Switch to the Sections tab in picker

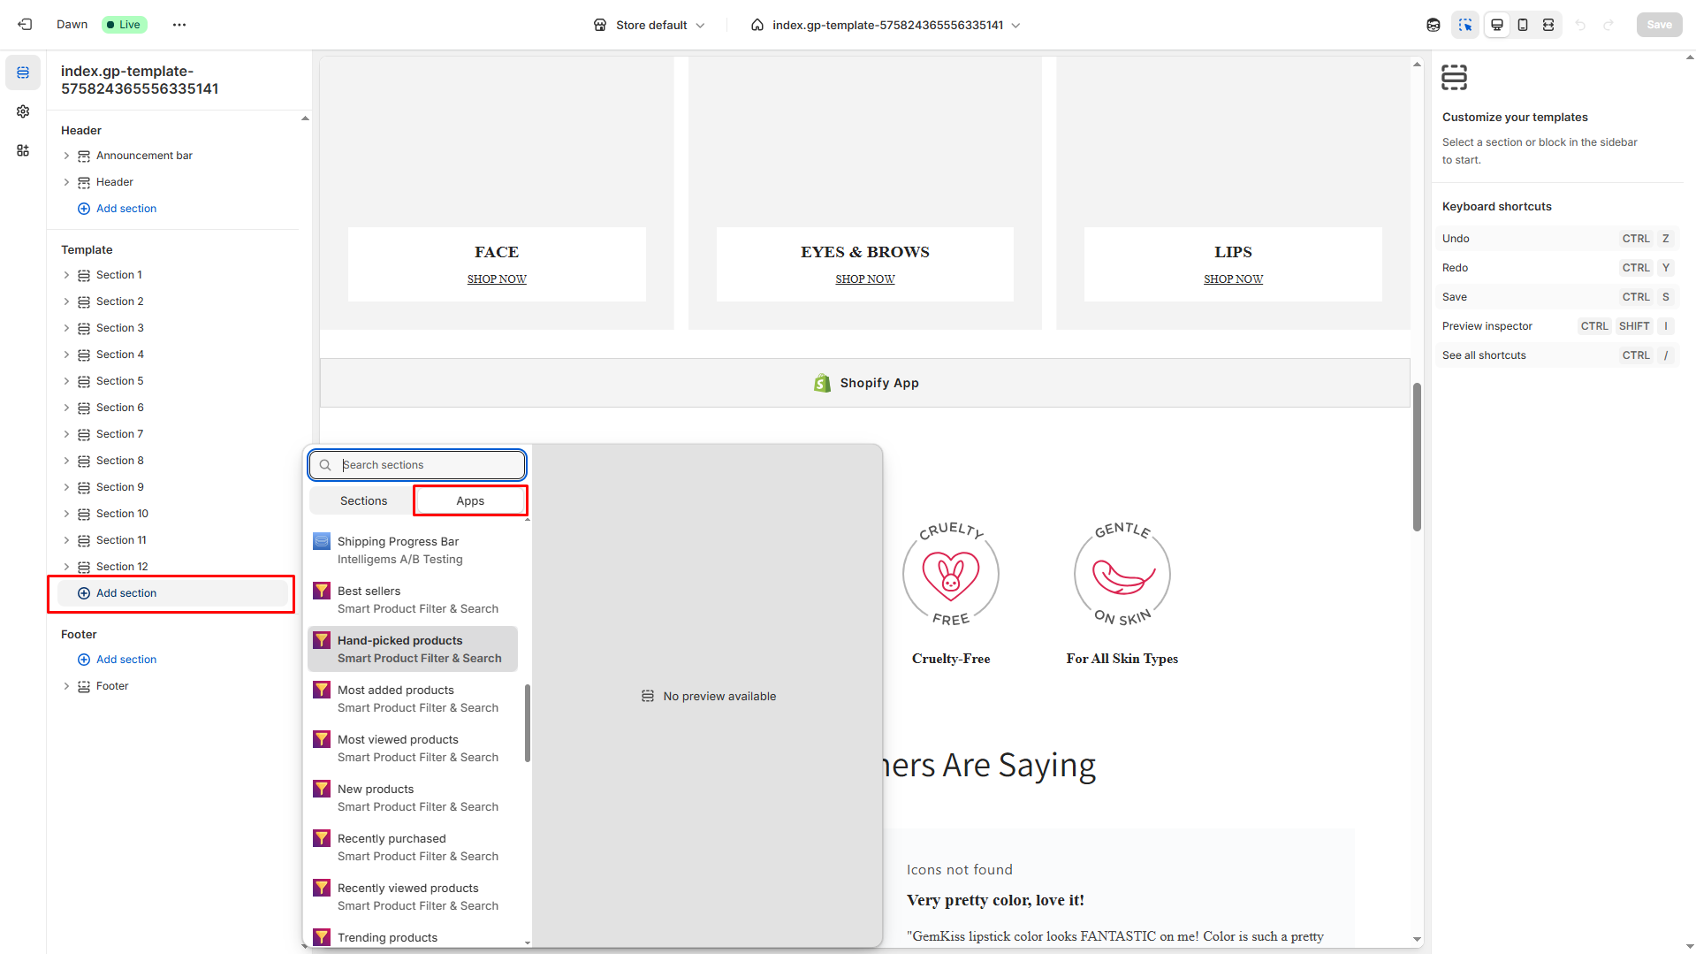[x=363, y=501]
